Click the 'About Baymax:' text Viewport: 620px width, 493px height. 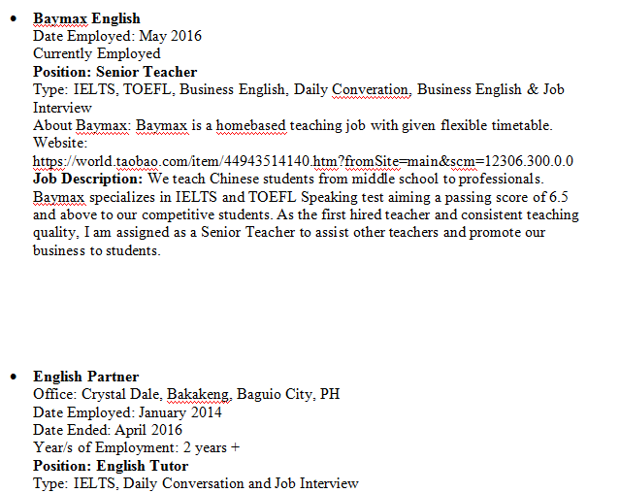tap(82, 125)
